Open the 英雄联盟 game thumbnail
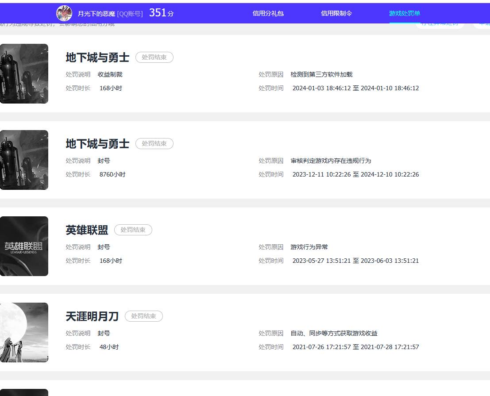This screenshot has height=396, width=490. tap(24, 246)
